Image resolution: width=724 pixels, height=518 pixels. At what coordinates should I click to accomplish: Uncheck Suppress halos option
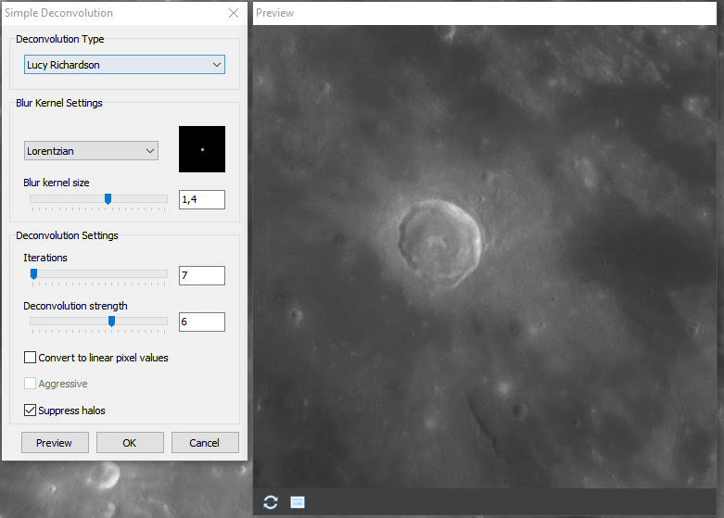(x=30, y=410)
